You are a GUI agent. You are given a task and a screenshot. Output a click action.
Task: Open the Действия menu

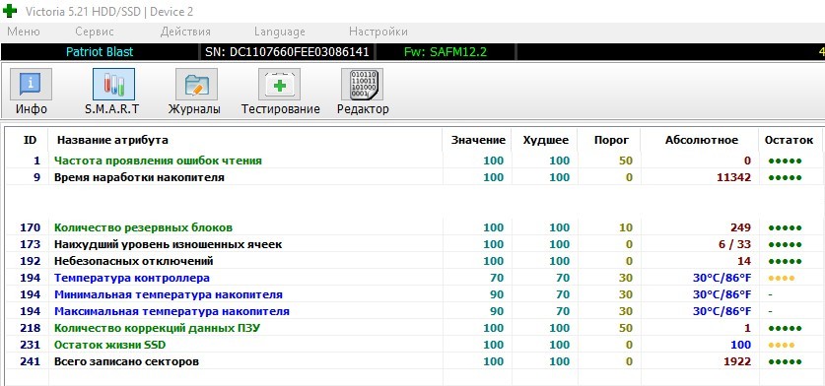(x=185, y=32)
